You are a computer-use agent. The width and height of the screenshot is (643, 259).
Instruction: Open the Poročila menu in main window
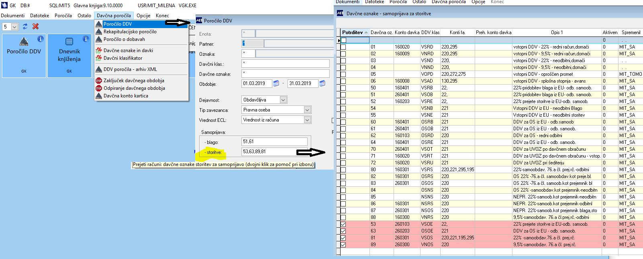coord(63,16)
